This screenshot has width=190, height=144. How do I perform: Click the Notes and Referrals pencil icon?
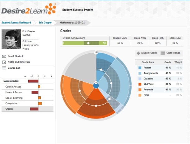(x=4, y=62)
